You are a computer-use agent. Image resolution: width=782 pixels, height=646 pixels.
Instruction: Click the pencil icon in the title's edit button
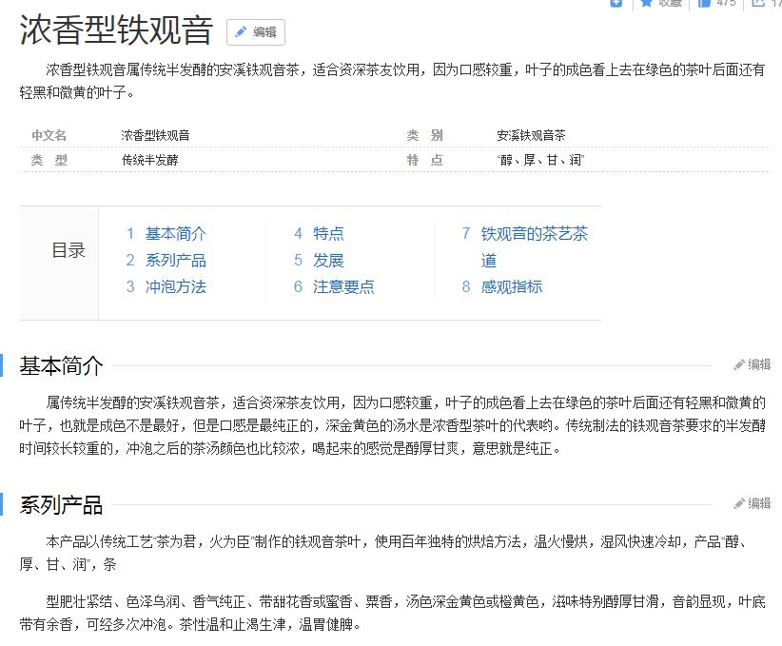click(x=241, y=32)
